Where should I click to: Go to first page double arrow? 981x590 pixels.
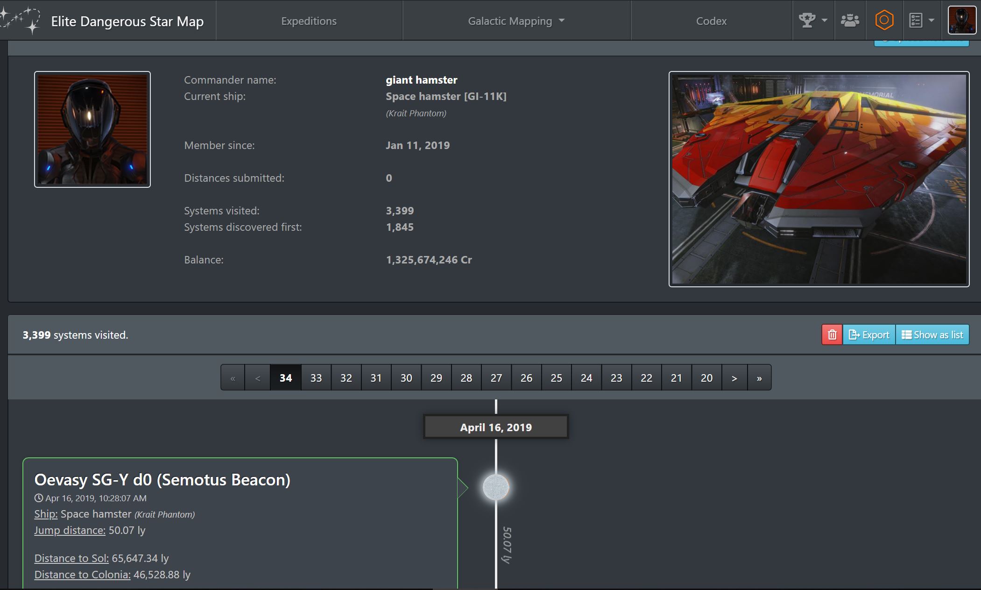[x=233, y=377]
